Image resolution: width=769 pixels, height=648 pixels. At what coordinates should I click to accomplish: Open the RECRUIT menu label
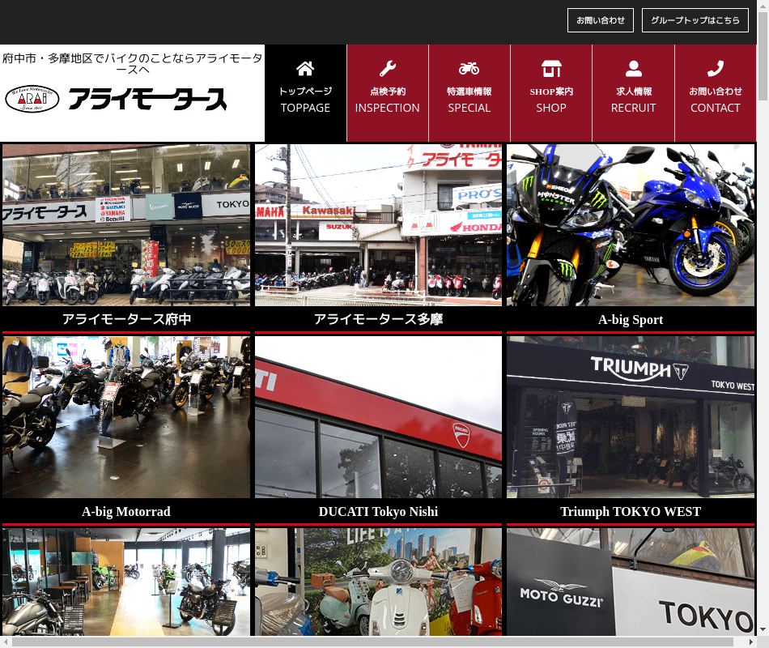click(634, 108)
